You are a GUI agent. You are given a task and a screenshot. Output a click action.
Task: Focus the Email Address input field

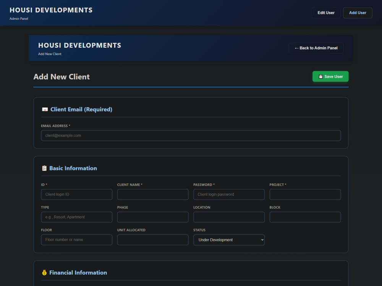pos(191,135)
